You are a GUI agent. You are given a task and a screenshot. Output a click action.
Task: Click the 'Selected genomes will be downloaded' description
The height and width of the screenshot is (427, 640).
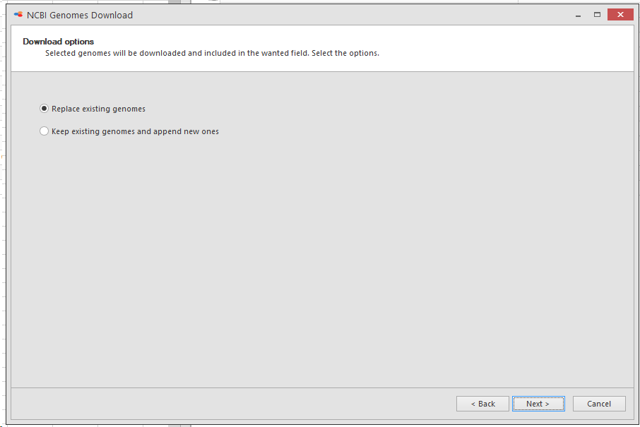(212, 53)
